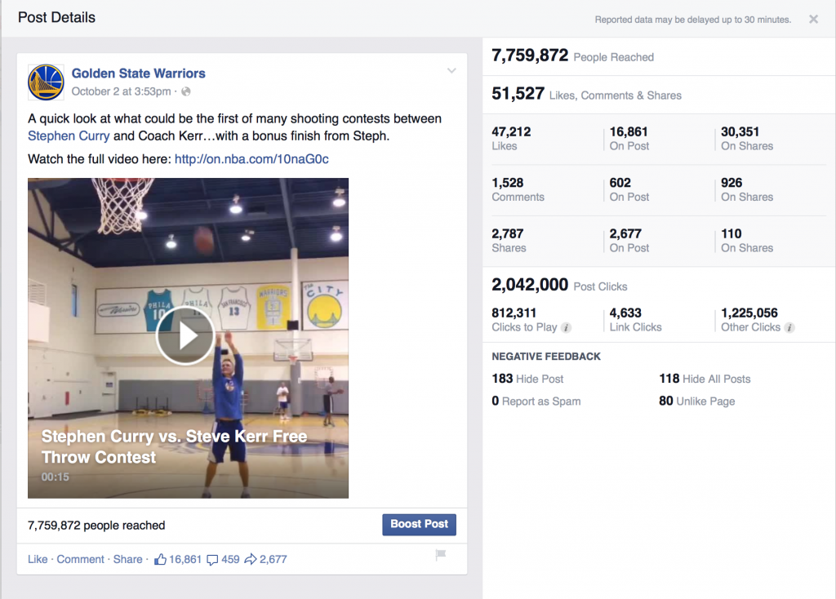Click the reported data delay notice

(x=692, y=20)
